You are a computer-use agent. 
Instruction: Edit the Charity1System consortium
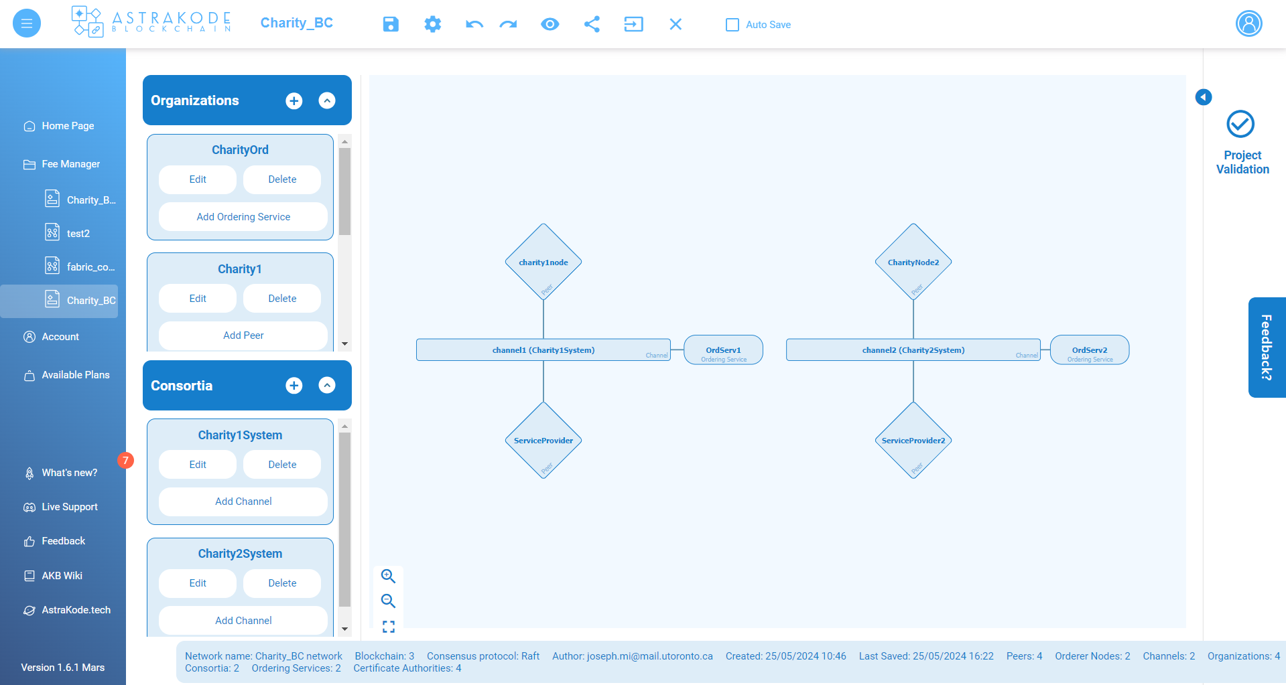coord(198,465)
